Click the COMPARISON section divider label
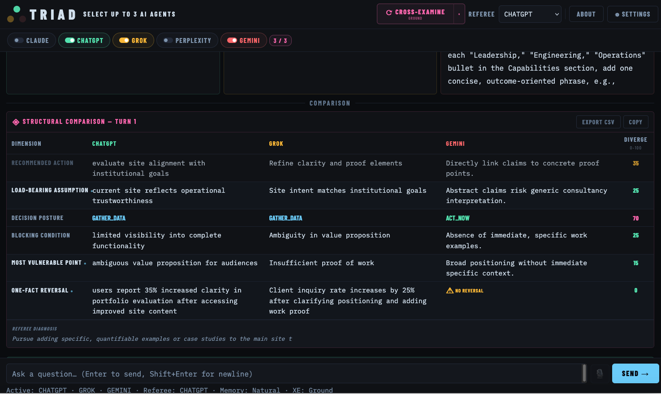Viewport: 661px width, 394px height. pyautogui.click(x=330, y=103)
